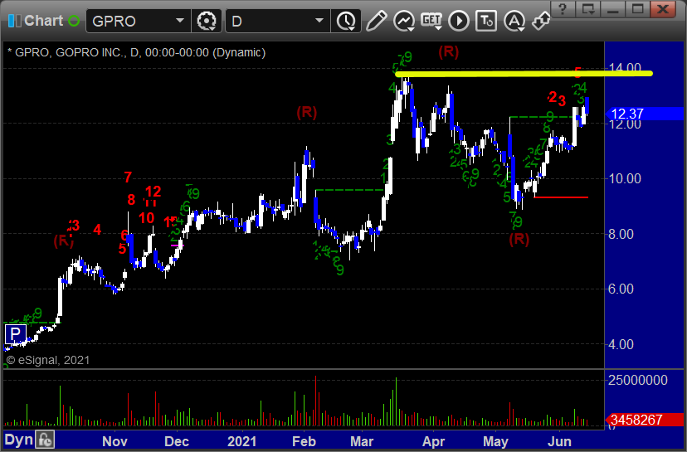Click the Mar date axis label
This screenshot has height=452, width=687.
click(362, 441)
